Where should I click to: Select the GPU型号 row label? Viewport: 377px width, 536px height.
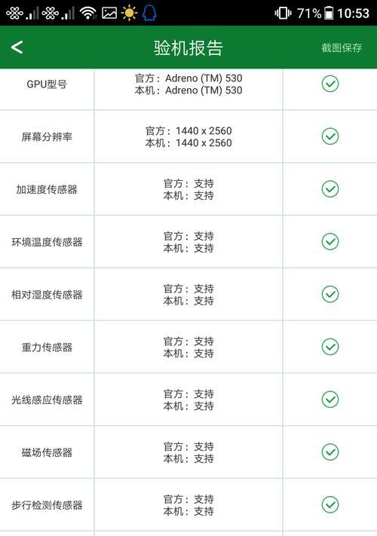click(47, 84)
